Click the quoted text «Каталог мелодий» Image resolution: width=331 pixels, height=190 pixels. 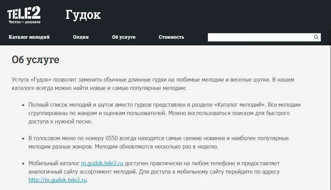click(x=239, y=105)
